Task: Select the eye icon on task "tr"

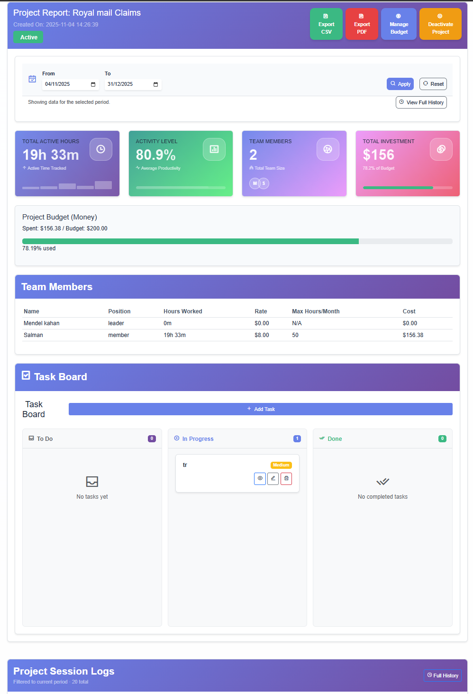Action: point(260,478)
